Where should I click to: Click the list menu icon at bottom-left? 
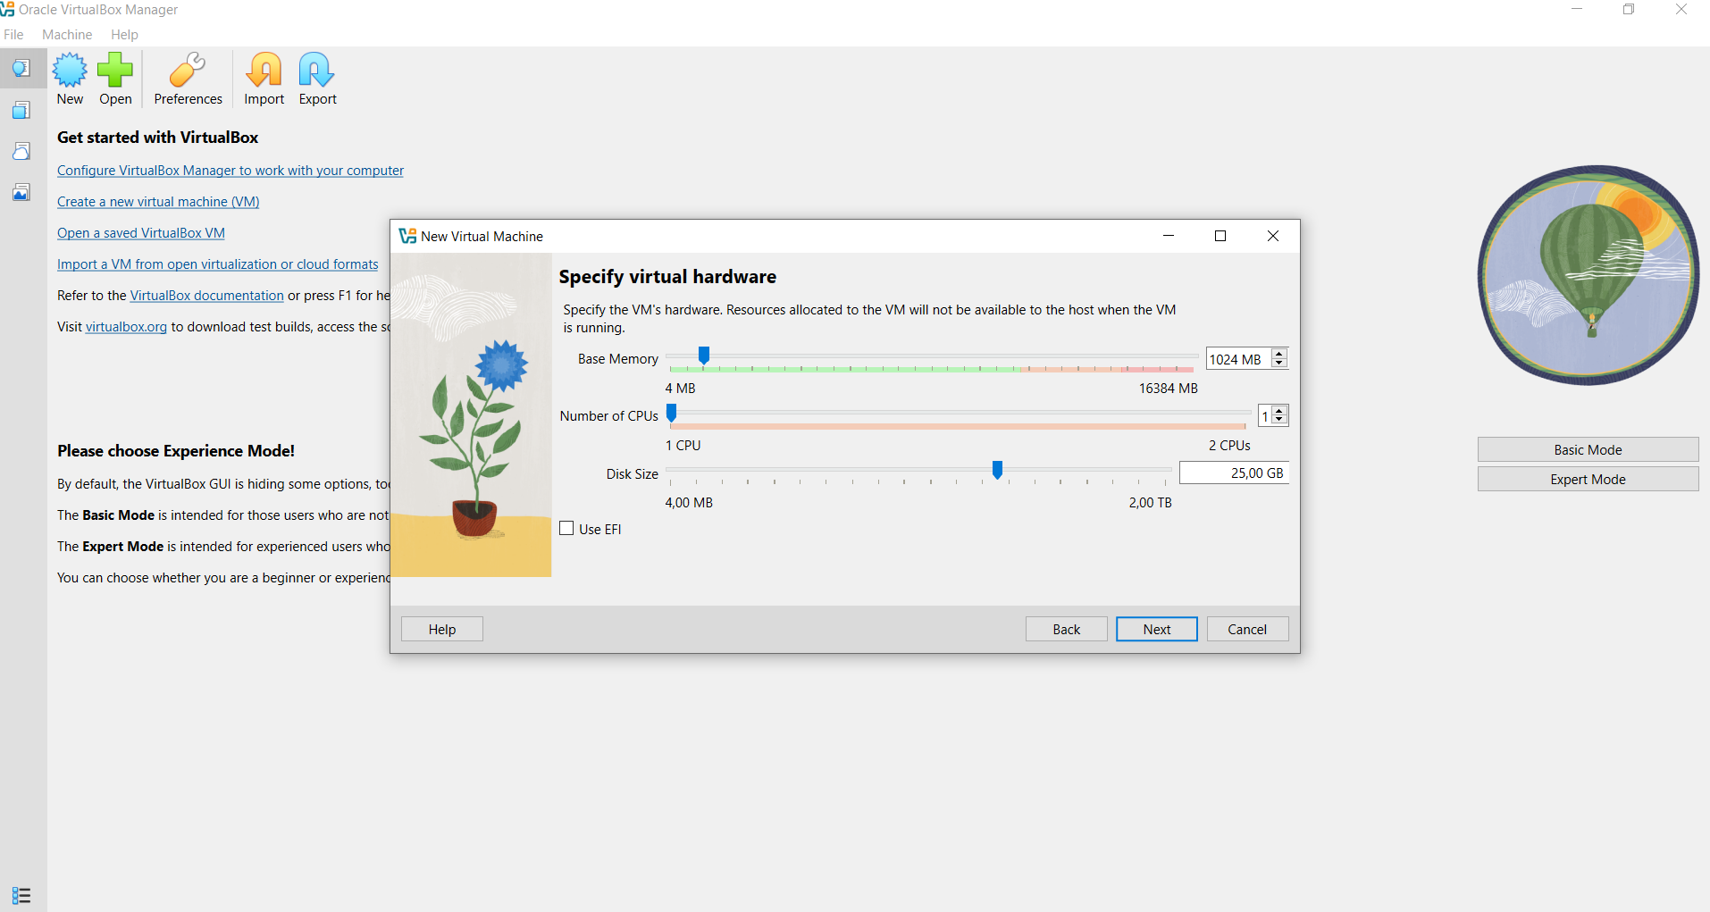click(x=21, y=895)
